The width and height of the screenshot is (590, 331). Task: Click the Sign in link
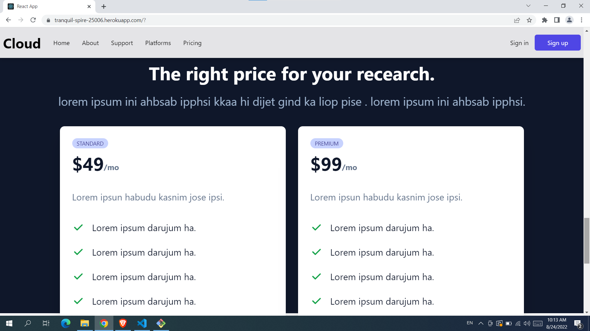[519, 43]
